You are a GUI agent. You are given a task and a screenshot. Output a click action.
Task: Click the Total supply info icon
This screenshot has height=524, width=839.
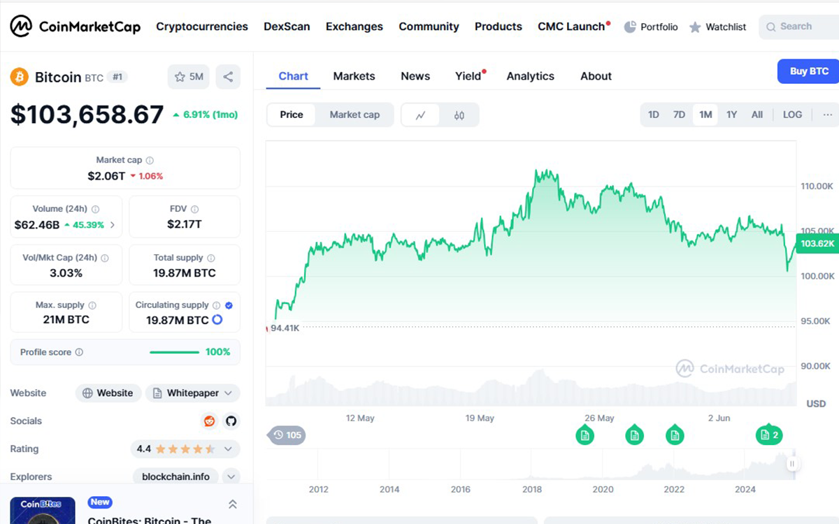(210, 258)
